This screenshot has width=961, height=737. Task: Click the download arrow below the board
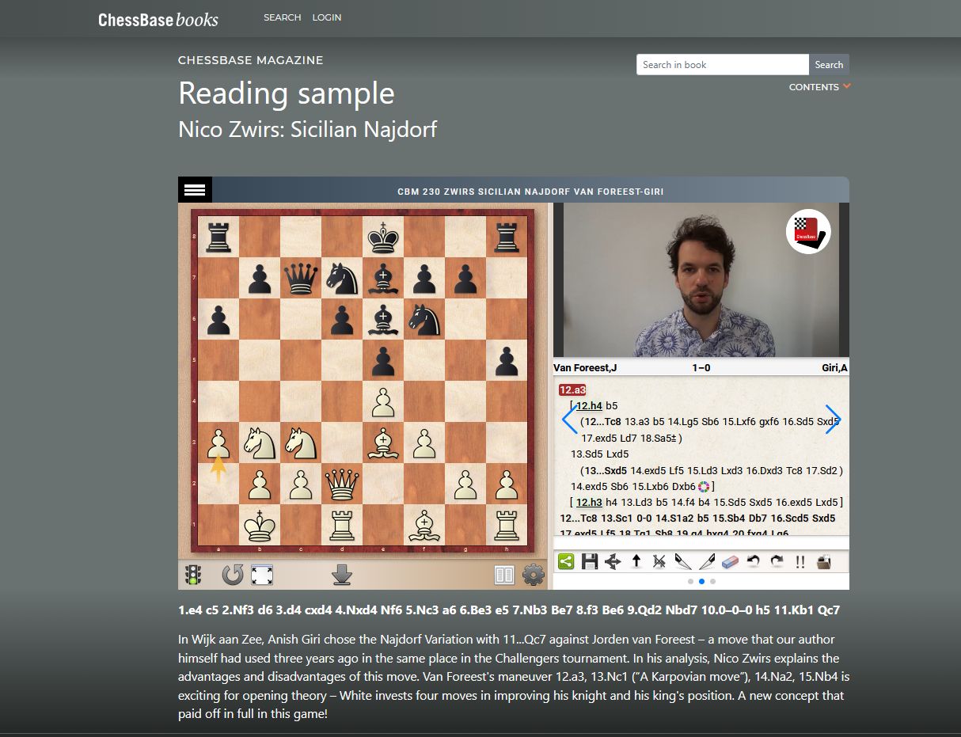(x=341, y=575)
